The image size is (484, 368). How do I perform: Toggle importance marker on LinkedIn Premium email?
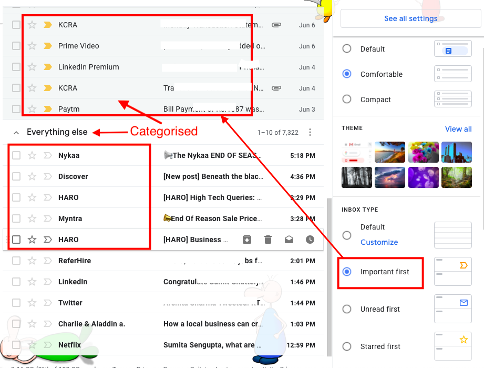pyautogui.click(x=47, y=67)
